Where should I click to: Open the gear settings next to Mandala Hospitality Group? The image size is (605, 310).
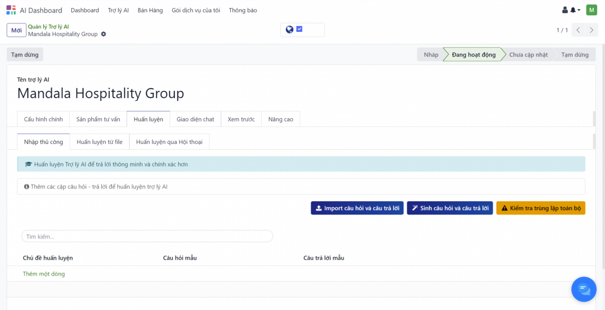(104, 34)
